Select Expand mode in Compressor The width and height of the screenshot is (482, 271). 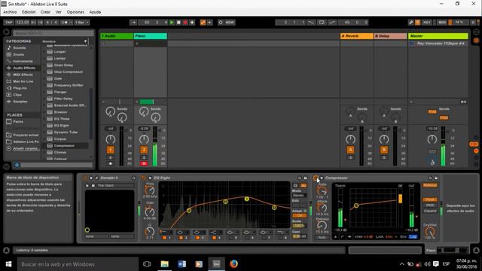(x=430, y=211)
